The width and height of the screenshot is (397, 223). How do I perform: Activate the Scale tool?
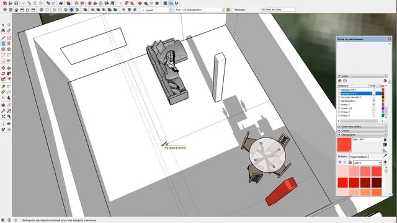tap(3, 79)
